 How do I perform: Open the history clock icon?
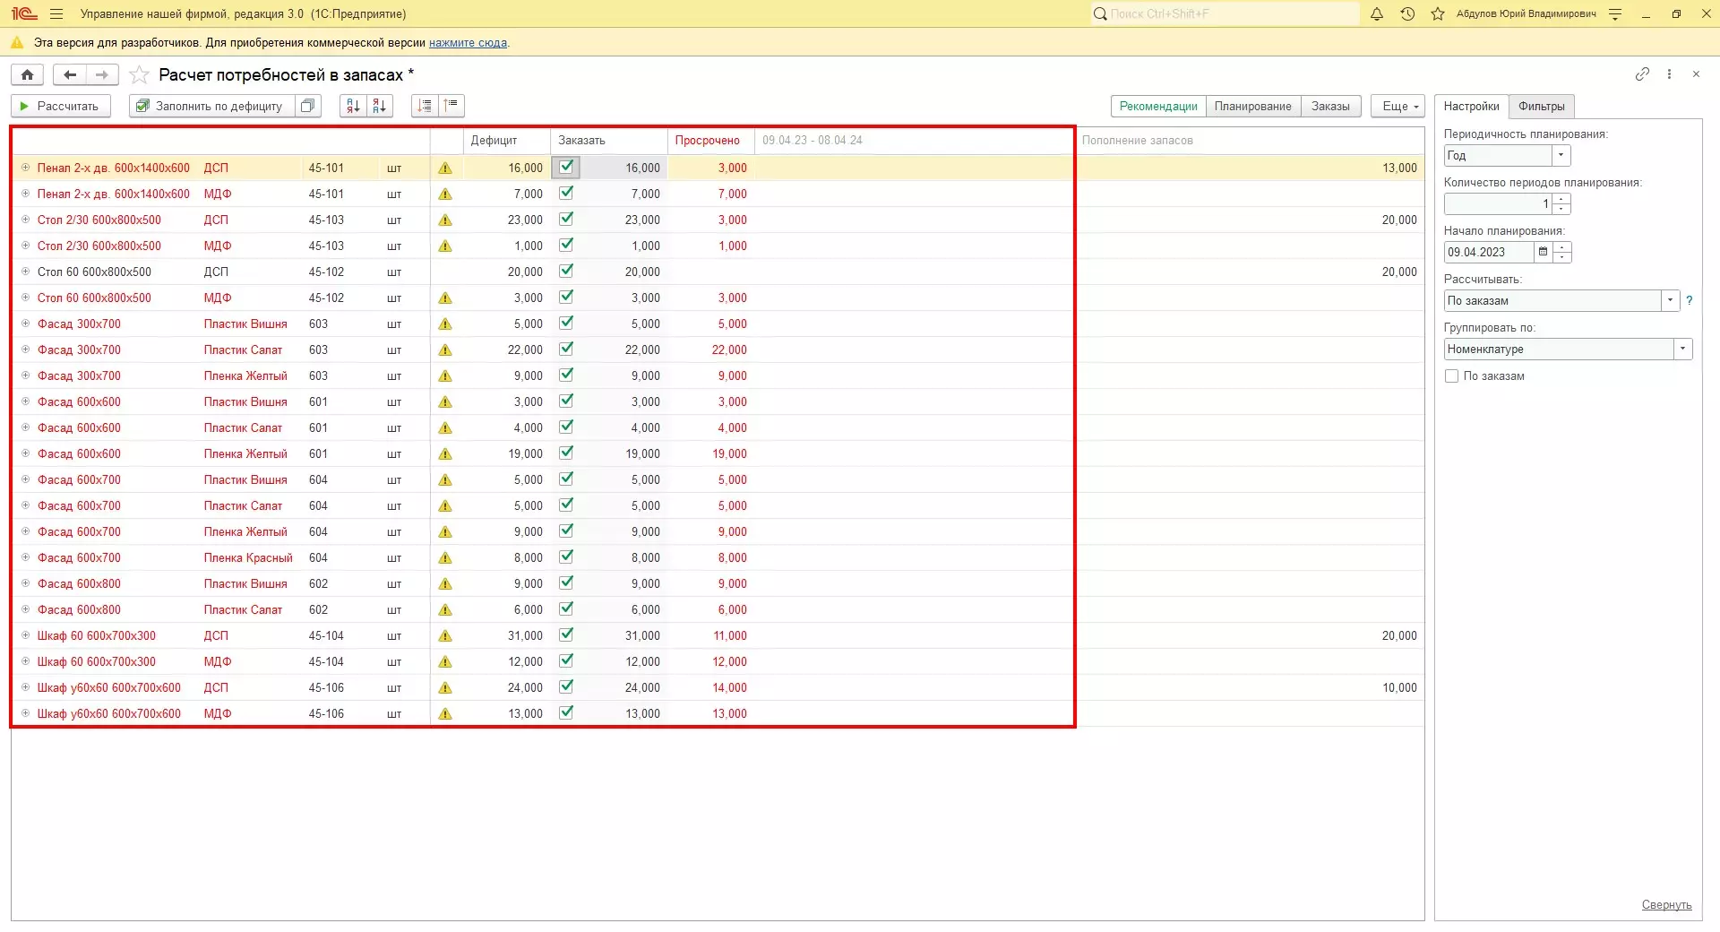coord(1407,14)
